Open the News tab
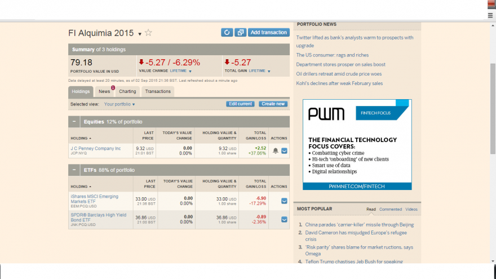Screen dimensions: 496x279 pos(104,91)
